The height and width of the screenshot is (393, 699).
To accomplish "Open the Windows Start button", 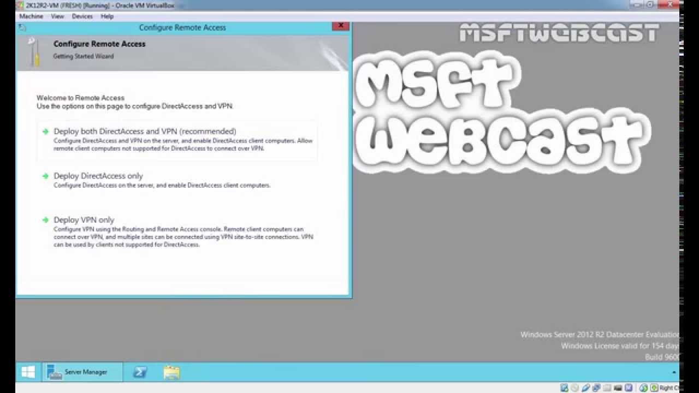I will [x=28, y=372].
